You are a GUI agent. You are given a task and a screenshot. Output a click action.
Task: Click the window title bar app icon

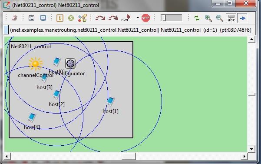[7, 5]
